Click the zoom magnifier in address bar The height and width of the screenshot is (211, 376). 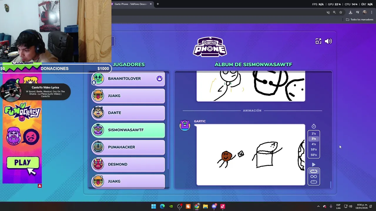click(334, 12)
